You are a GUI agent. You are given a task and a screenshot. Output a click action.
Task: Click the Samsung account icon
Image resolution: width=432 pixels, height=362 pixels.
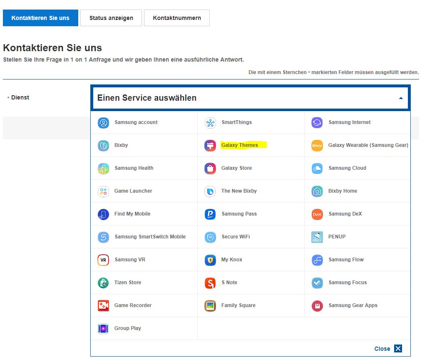coord(103,123)
